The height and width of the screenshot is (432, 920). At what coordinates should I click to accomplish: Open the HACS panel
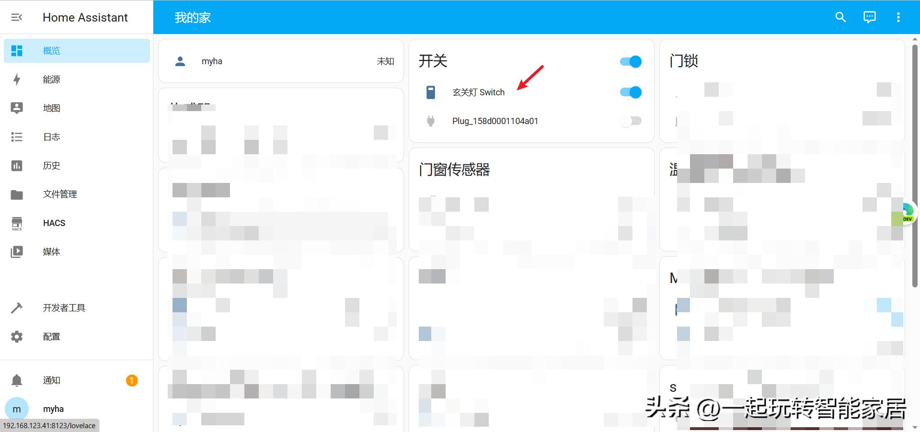pos(54,223)
